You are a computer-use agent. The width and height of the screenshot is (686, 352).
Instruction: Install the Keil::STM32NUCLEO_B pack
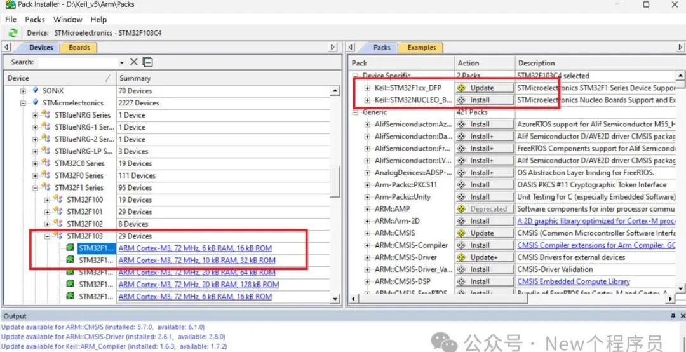click(484, 100)
